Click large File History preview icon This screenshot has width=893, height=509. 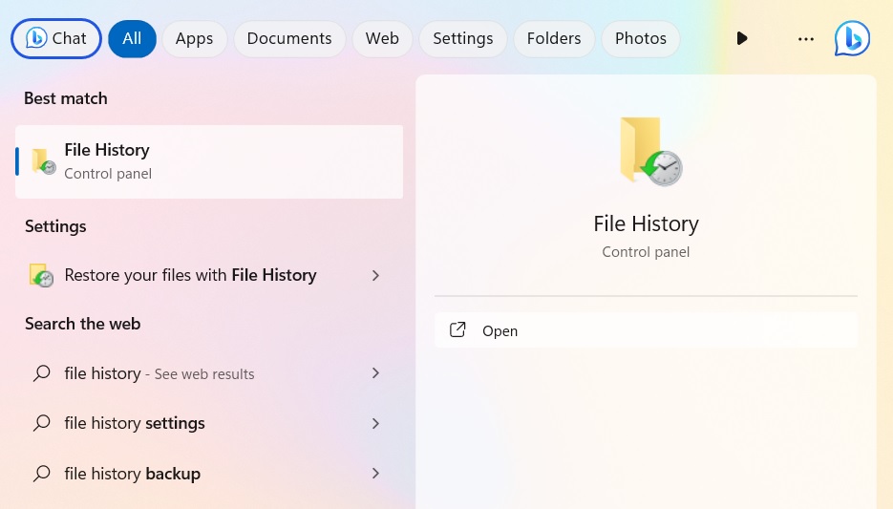651,152
